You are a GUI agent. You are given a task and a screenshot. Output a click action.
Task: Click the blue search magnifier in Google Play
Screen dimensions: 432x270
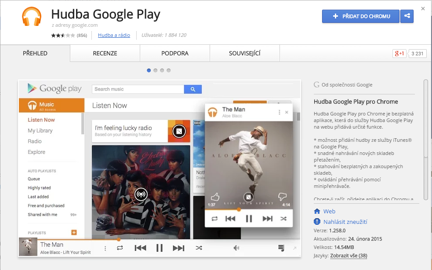[192, 89]
